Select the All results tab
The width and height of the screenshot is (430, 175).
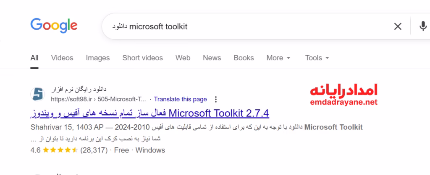34,58
